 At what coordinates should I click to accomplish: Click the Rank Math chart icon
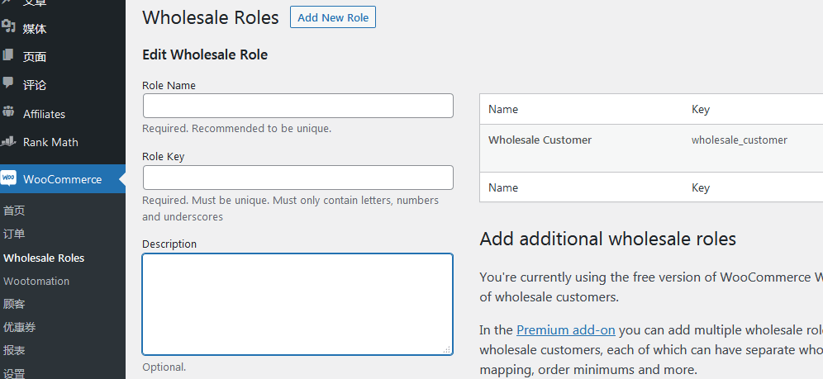pyautogui.click(x=8, y=140)
